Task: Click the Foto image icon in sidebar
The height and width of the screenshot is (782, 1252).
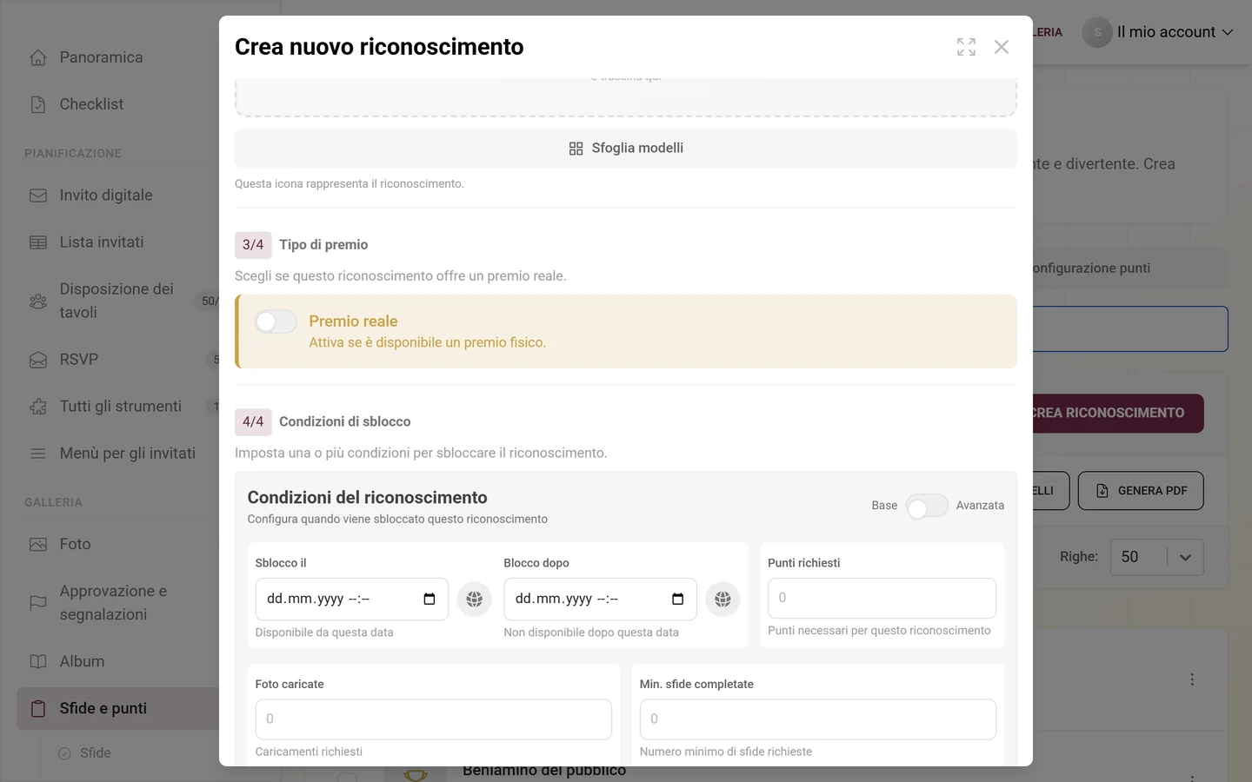Action: tap(38, 545)
